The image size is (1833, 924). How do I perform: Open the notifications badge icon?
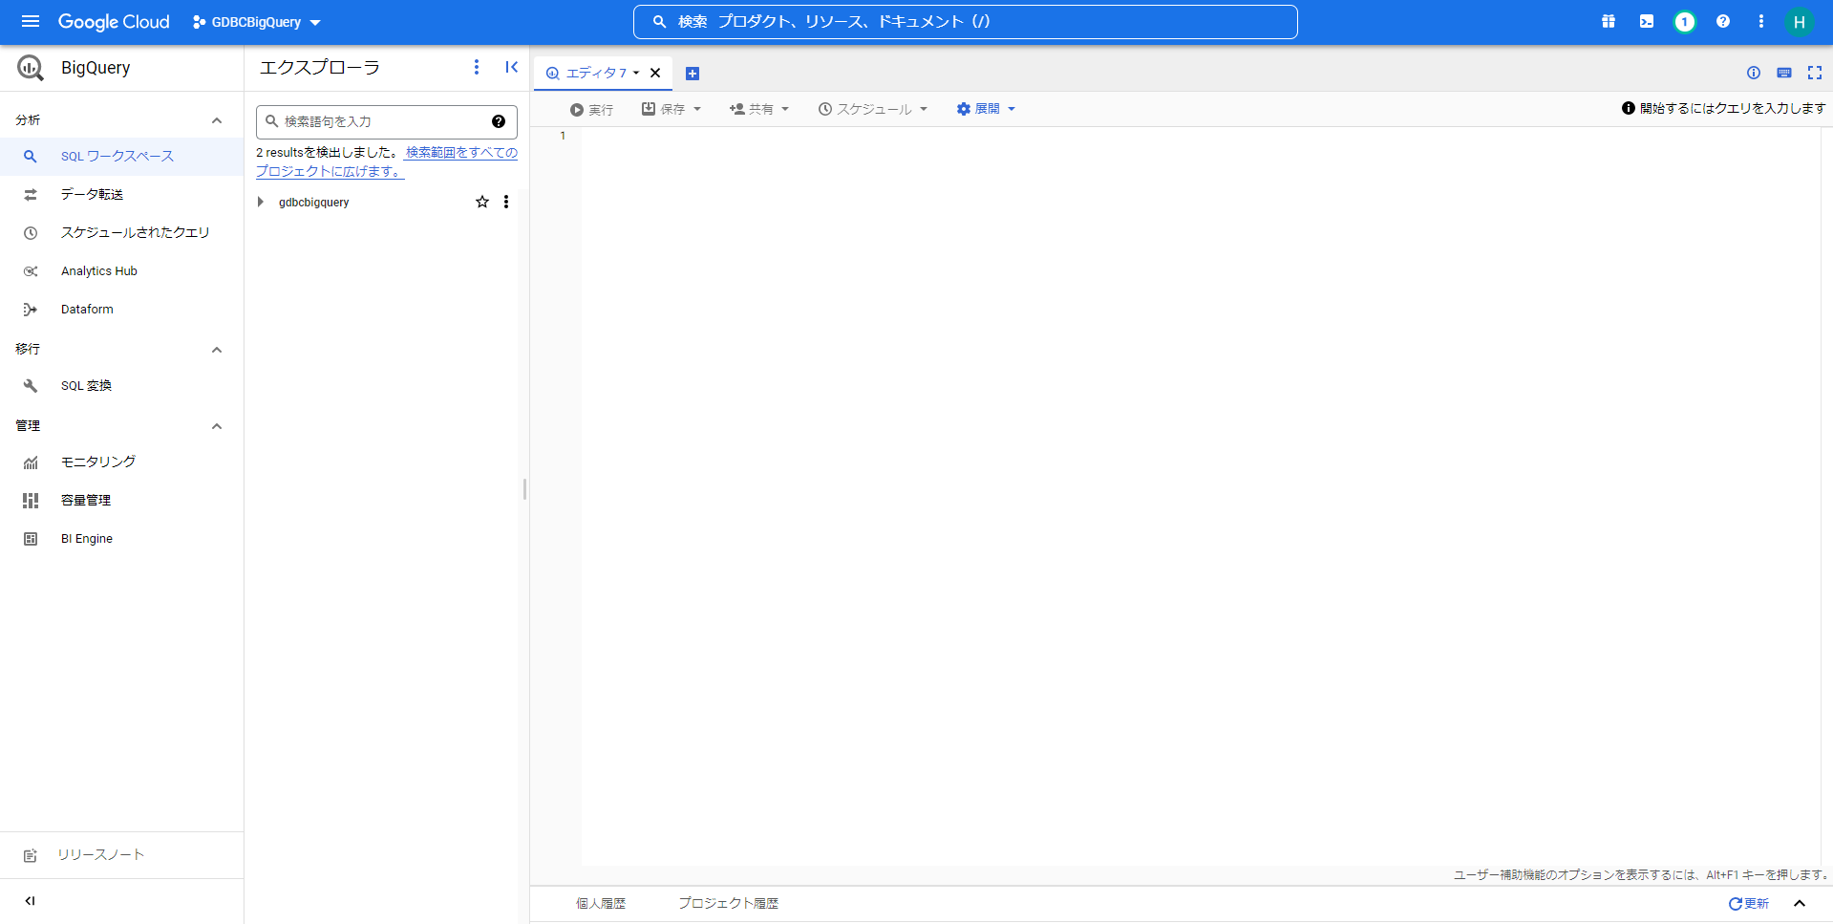coord(1685,22)
